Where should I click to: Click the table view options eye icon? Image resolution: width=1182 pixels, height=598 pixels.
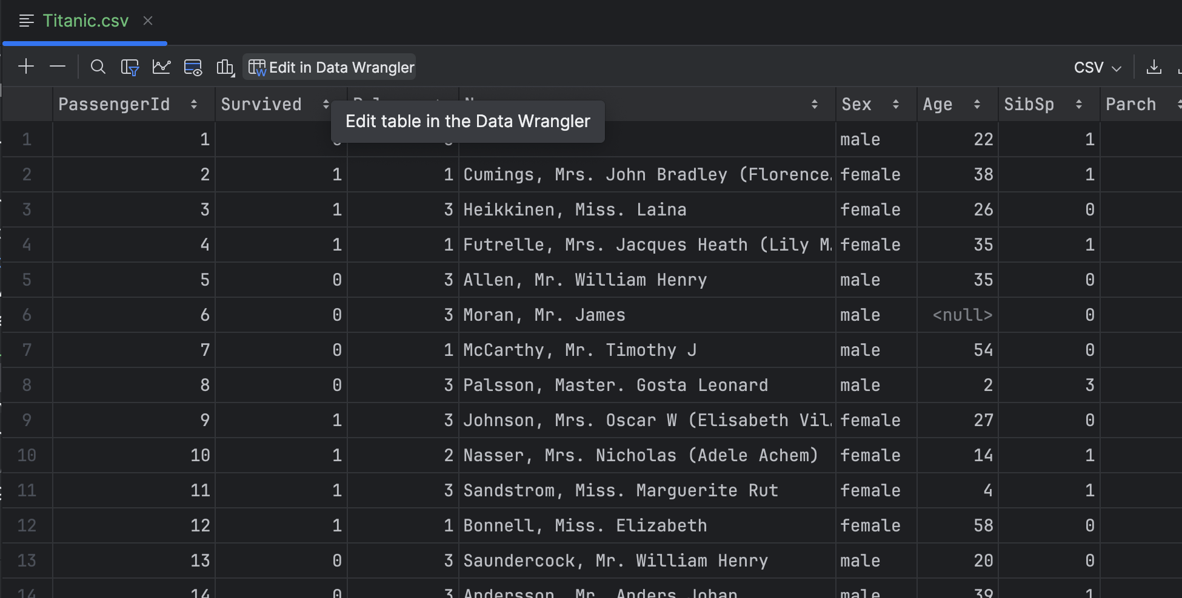coord(193,67)
